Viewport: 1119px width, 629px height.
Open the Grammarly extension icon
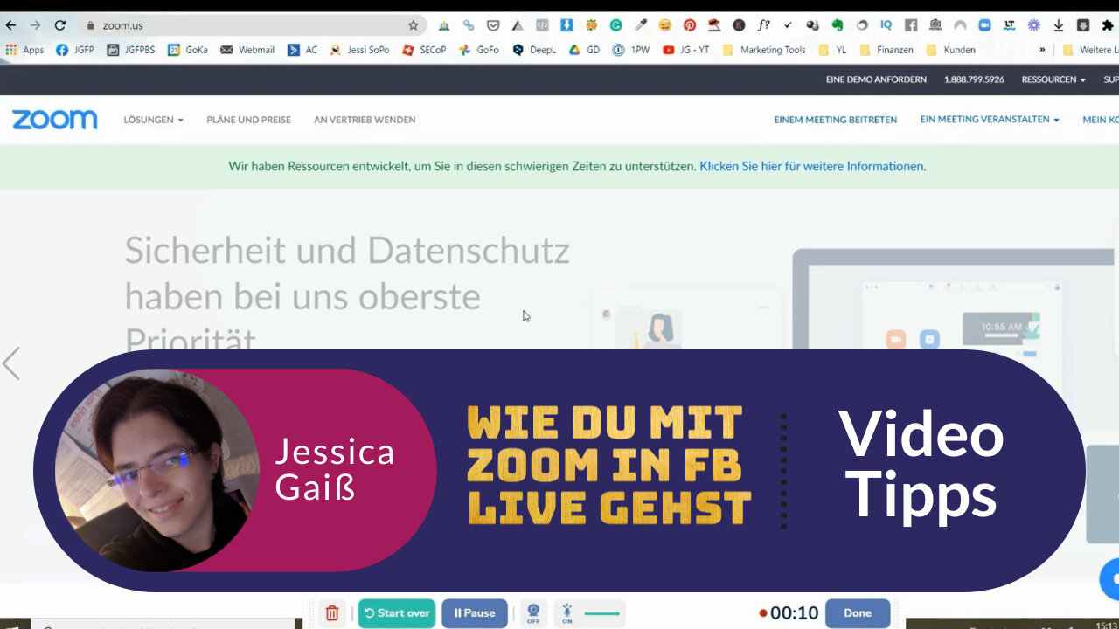pos(615,25)
